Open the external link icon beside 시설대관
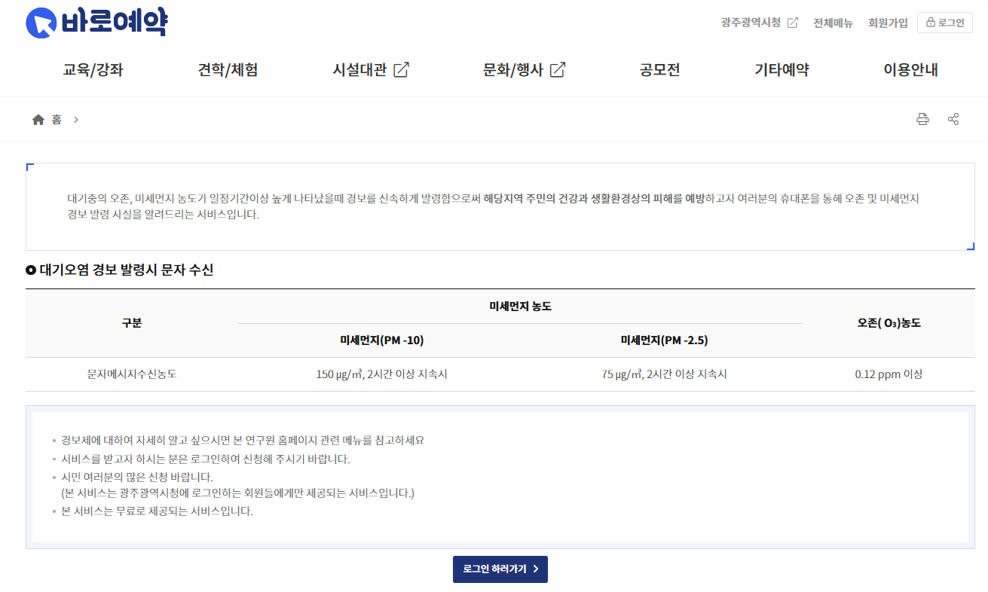Viewport: 988px width, 592px height. [x=402, y=69]
